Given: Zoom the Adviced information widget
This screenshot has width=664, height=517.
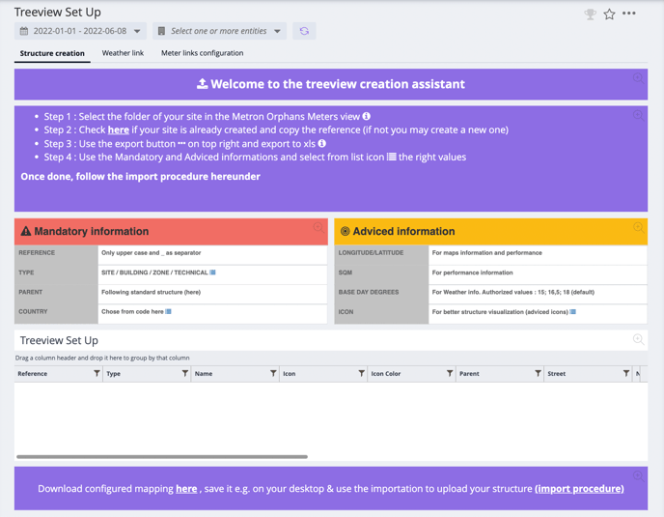Looking at the screenshot, I should pyautogui.click(x=638, y=228).
